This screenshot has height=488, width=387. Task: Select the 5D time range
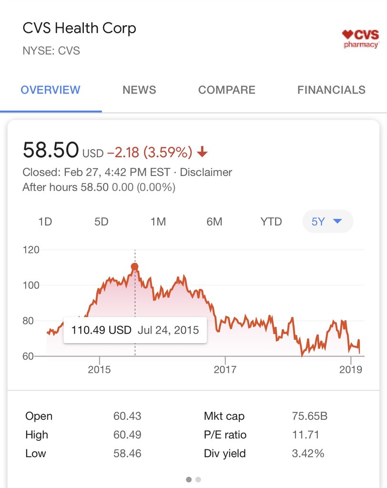(x=101, y=222)
